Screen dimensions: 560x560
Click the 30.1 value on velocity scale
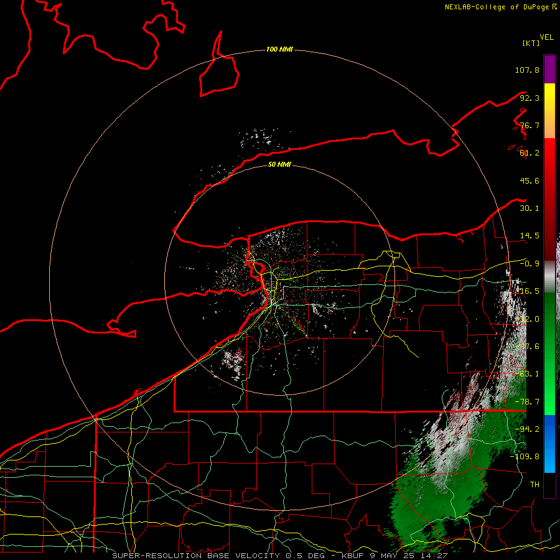pos(530,208)
